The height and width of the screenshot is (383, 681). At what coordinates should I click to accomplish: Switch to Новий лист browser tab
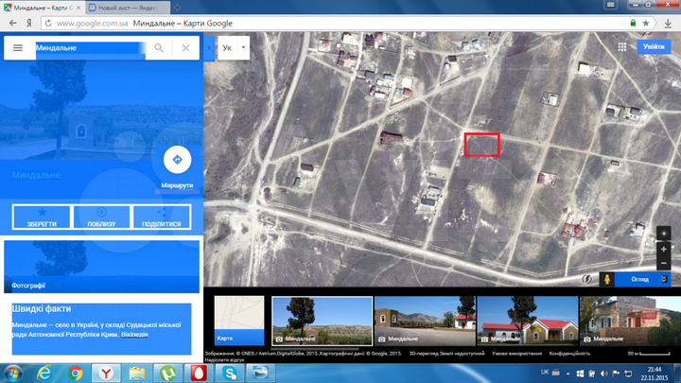[128, 8]
